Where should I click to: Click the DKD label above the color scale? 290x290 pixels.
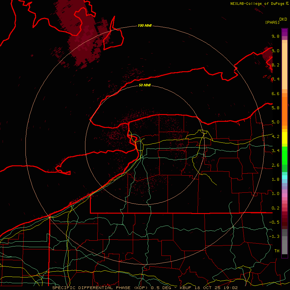[x=283, y=19]
